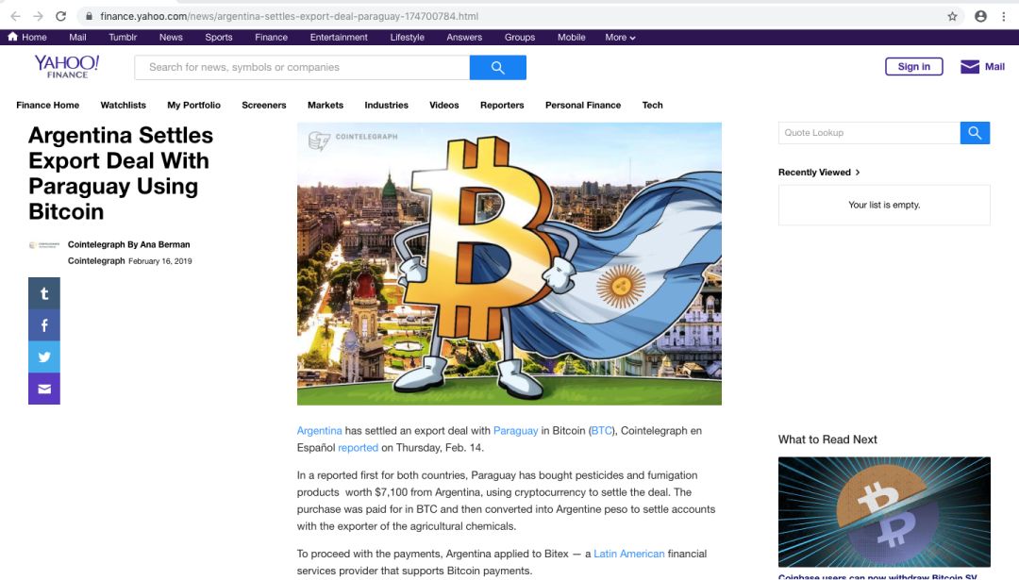
Task: Open the Personal Finance tab
Action: 583,106
